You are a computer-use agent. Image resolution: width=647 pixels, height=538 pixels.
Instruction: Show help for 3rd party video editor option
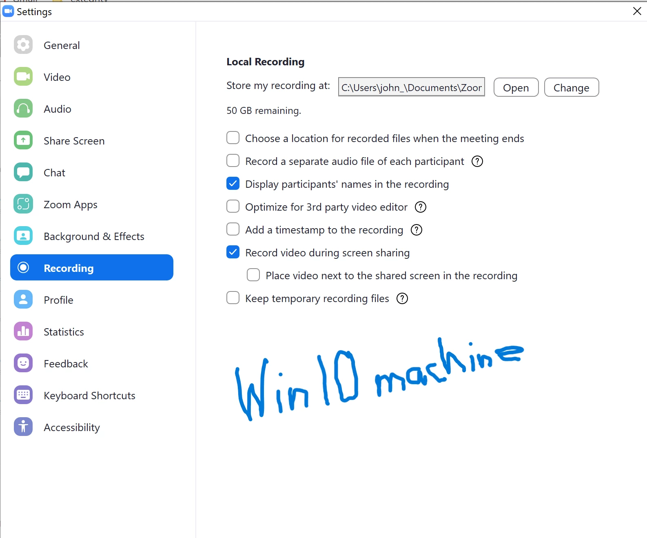coord(421,207)
